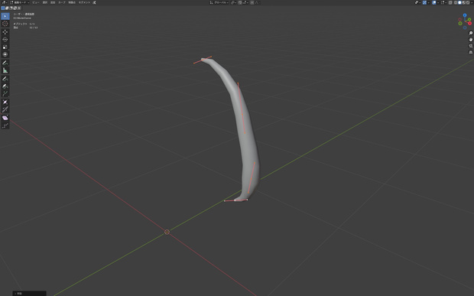Image resolution: width=474 pixels, height=296 pixels.
Task: Click the viewport zoom icon
Action: 470,33
